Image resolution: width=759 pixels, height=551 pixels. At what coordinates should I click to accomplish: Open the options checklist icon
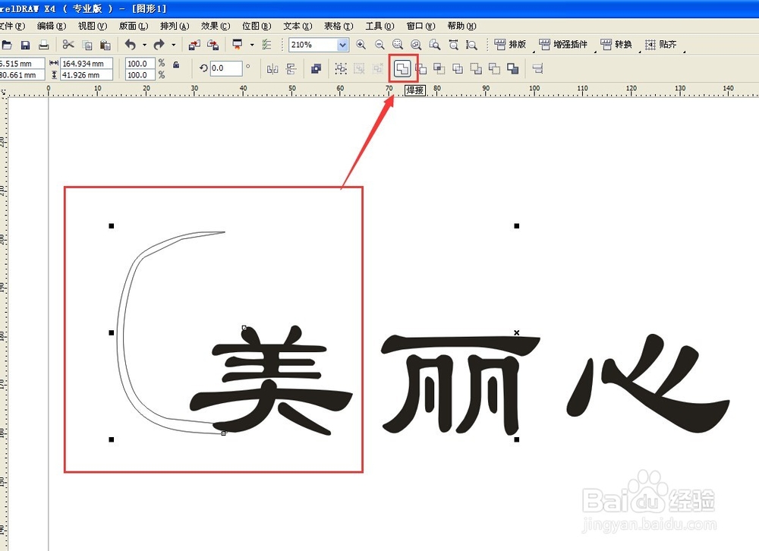266,45
